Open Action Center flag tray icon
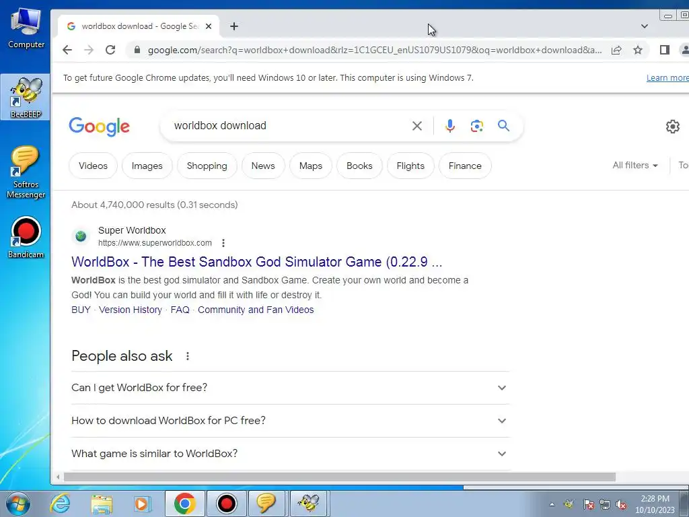The height and width of the screenshot is (517, 689). 588,505
